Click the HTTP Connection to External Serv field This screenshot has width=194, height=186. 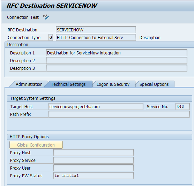pyautogui.click(x=96, y=37)
